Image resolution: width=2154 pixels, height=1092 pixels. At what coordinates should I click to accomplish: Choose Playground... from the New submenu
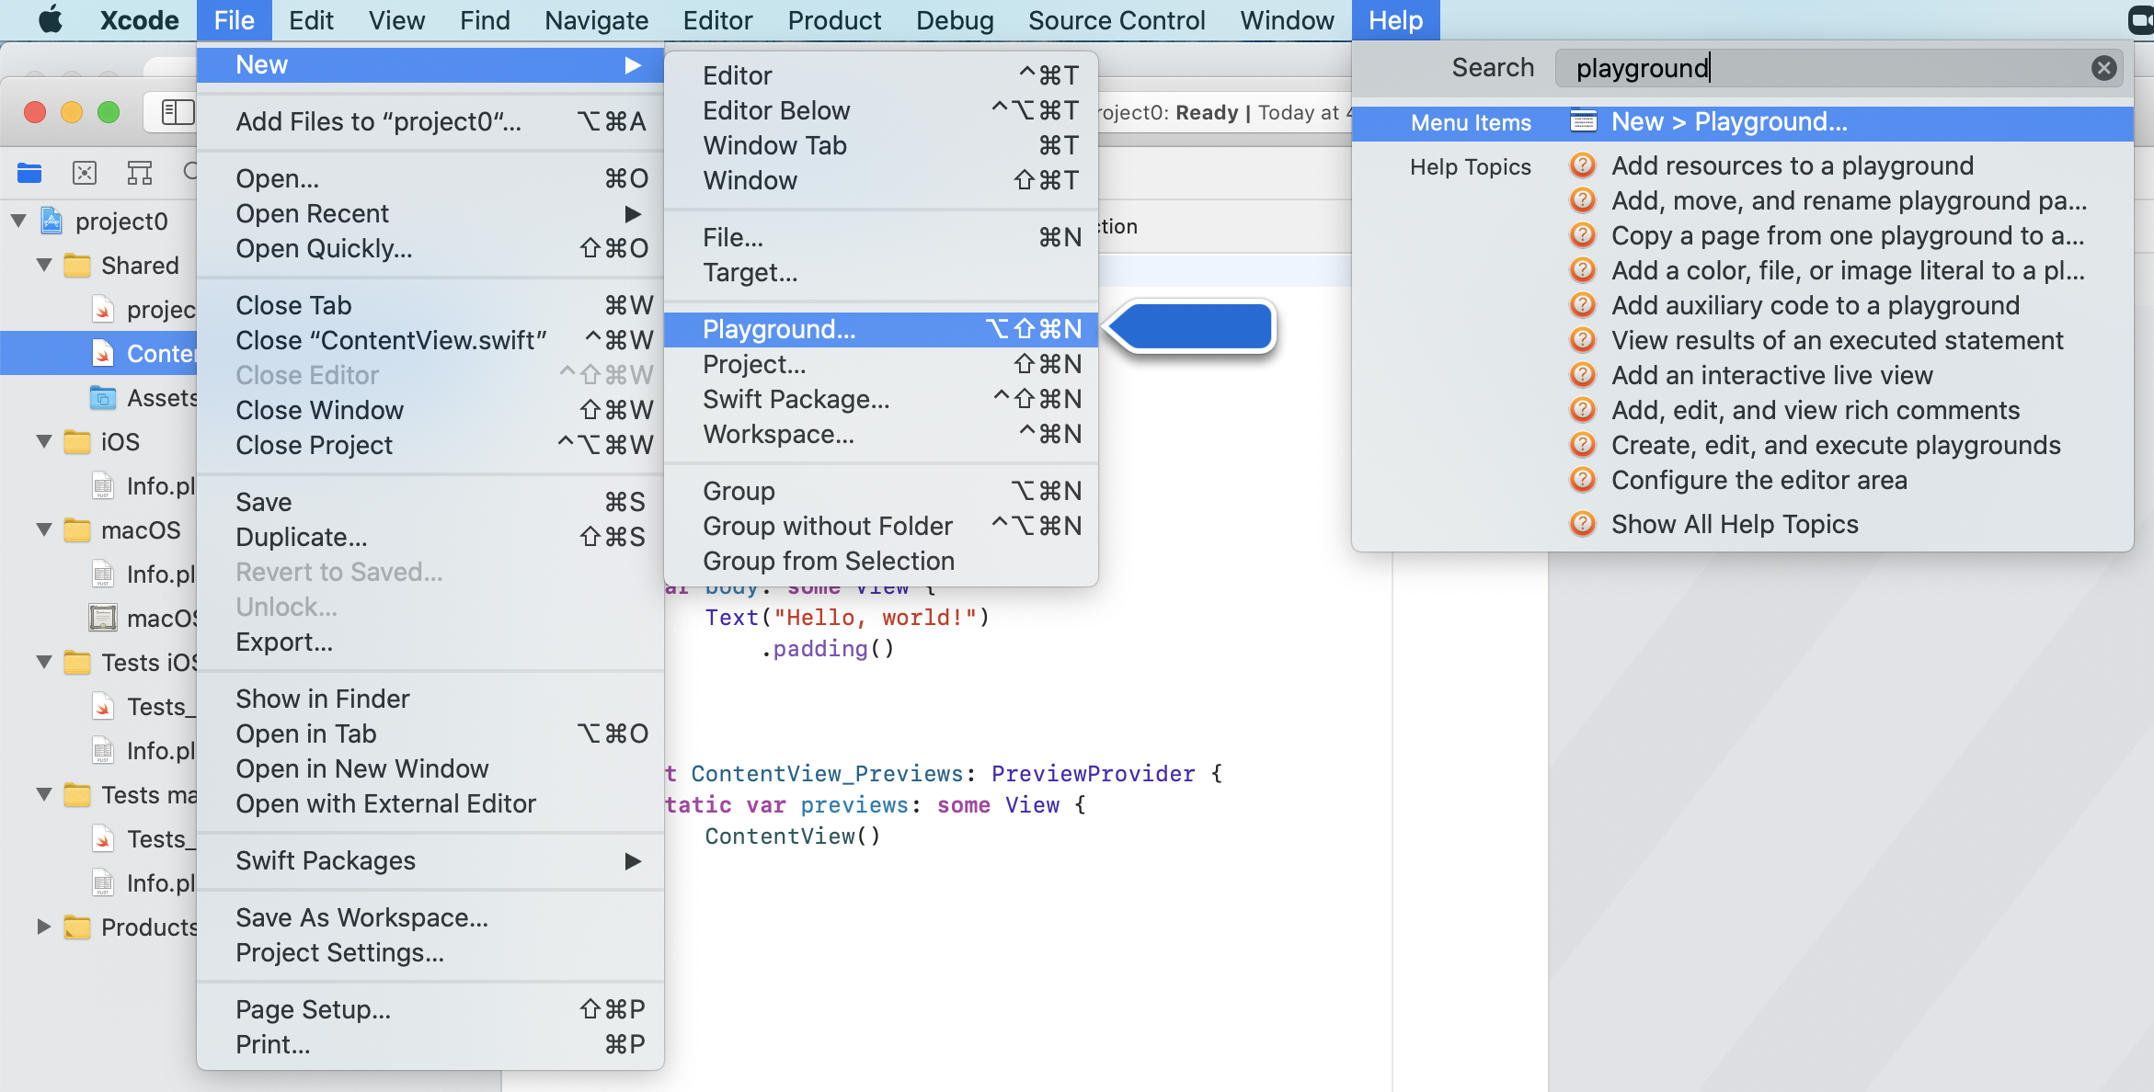(778, 329)
